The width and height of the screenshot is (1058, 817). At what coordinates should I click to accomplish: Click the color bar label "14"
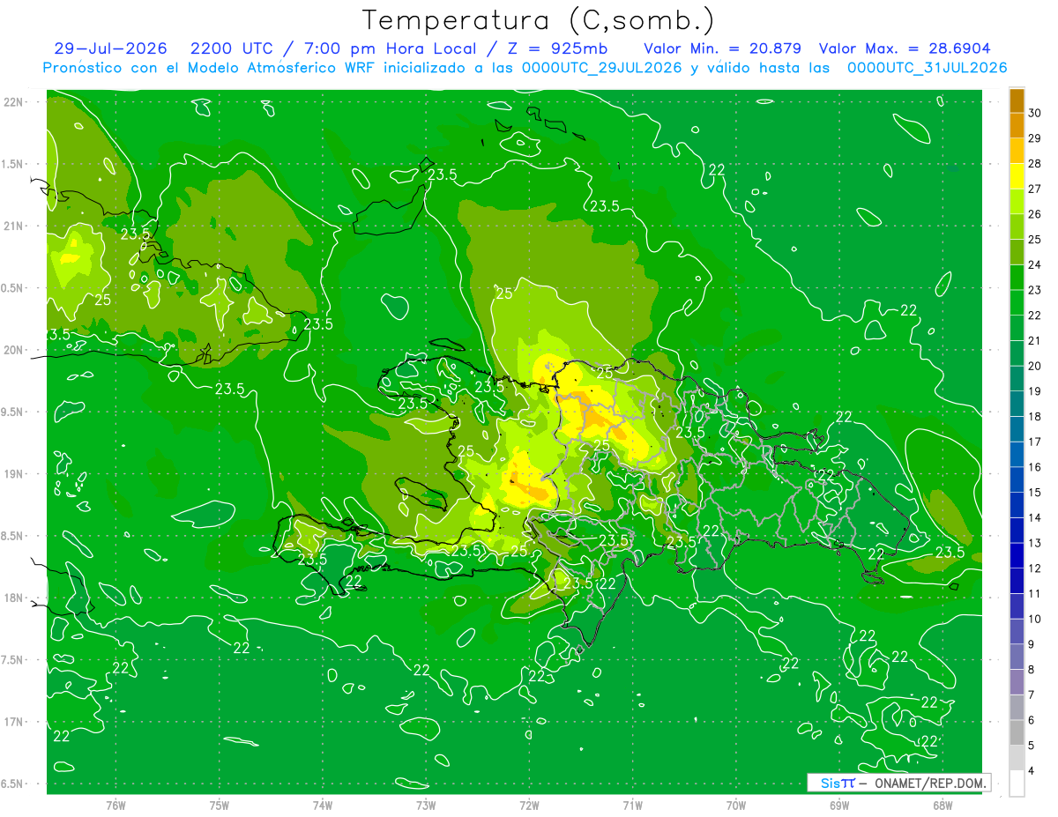[x=1035, y=517]
